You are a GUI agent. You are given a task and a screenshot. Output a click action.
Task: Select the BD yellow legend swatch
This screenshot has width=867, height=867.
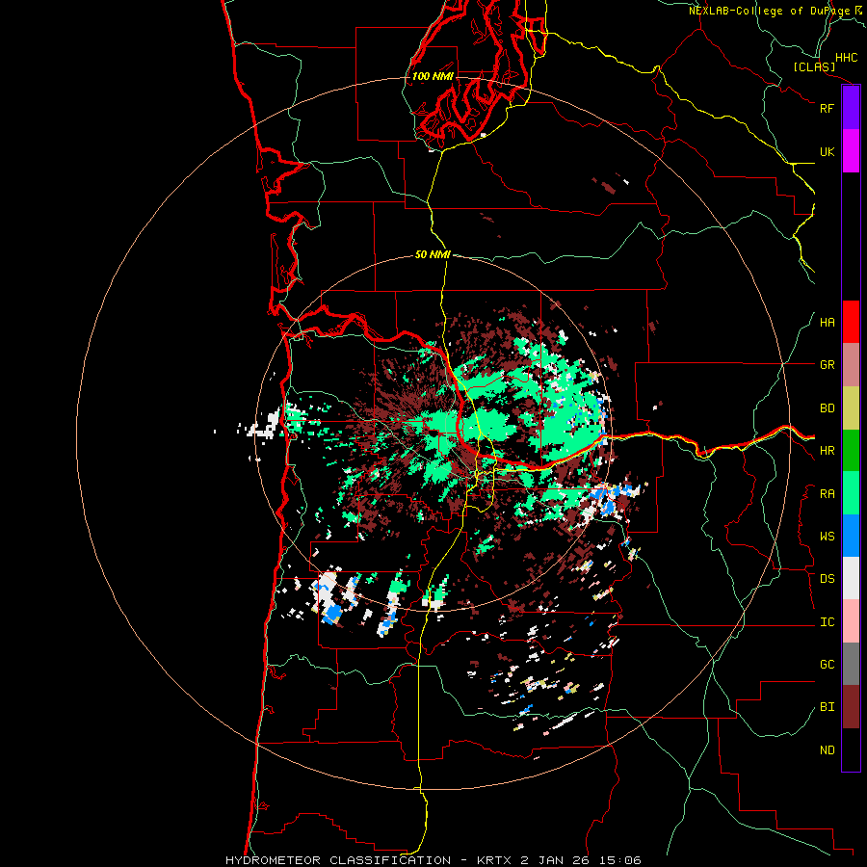[x=851, y=408]
